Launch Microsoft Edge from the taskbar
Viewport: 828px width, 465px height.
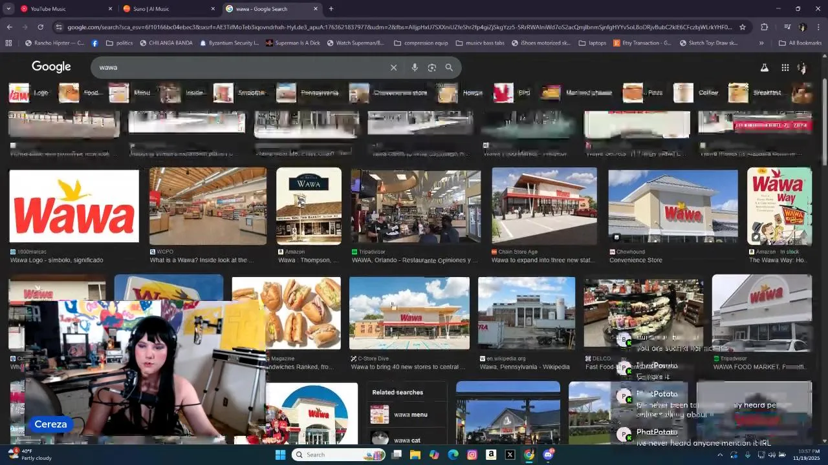coord(453,455)
